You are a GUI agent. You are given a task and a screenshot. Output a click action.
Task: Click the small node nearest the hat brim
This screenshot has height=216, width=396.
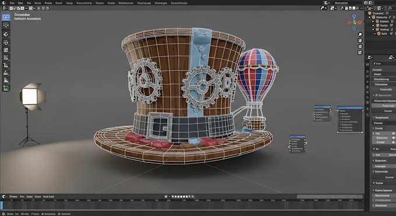pos(298,144)
